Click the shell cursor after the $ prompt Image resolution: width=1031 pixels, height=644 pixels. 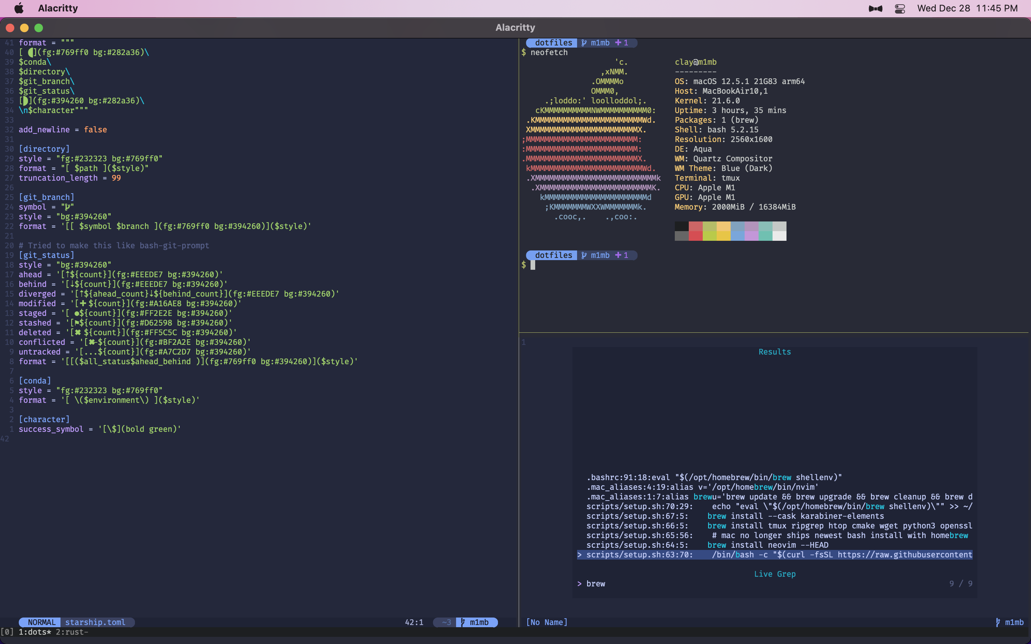pyautogui.click(x=533, y=265)
